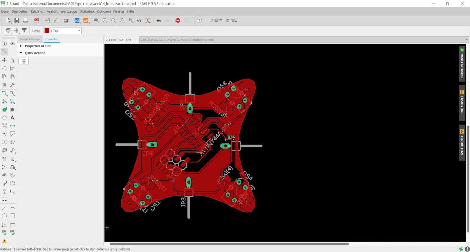Run the DRC check icon

pyautogui.click(x=12, y=232)
